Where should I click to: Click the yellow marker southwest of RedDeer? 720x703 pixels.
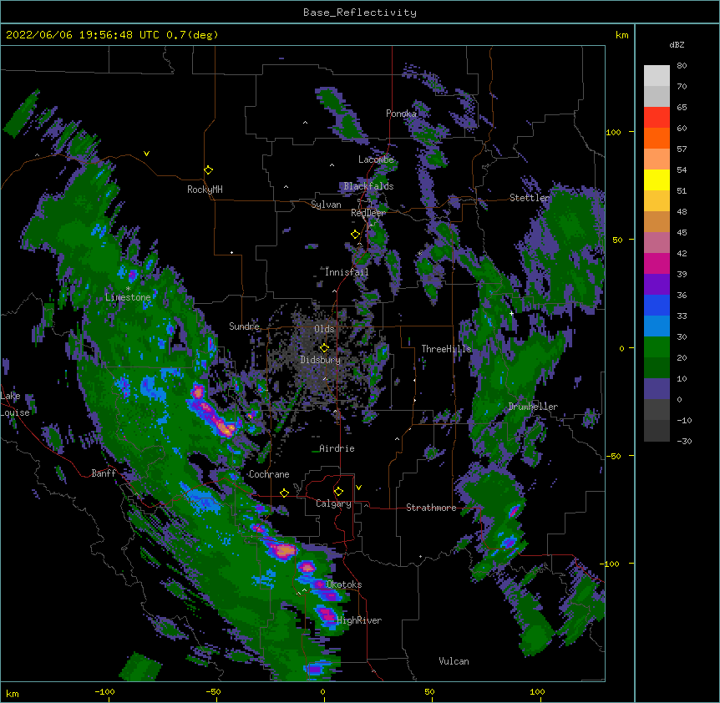pyautogui.click(x=356, y=235)
